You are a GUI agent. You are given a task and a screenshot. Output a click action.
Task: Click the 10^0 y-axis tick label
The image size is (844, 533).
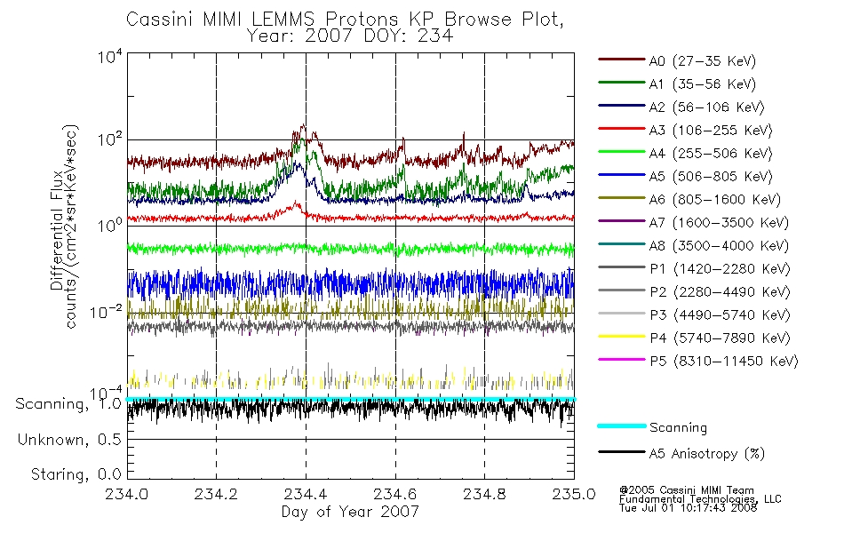click(110, 225)
